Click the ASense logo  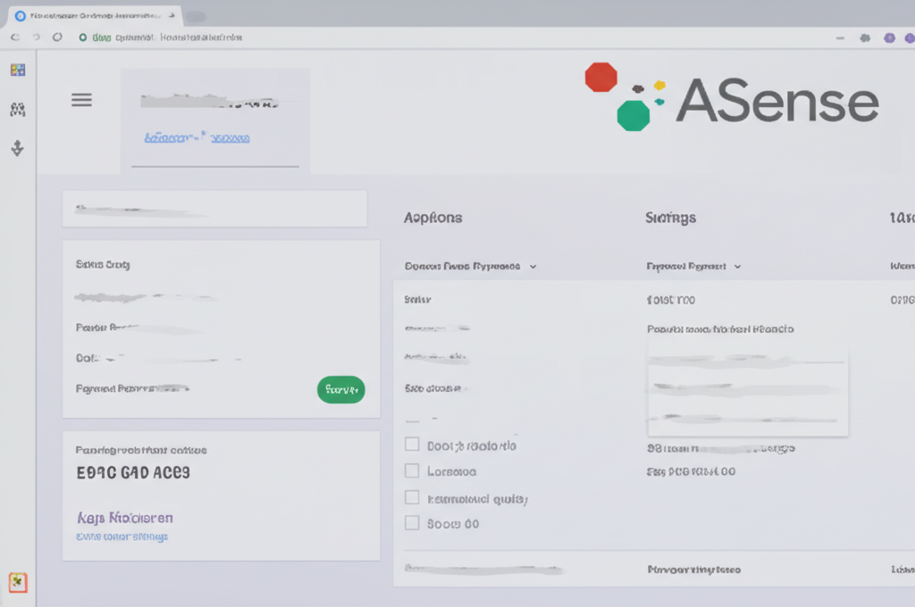click(732, 97)
